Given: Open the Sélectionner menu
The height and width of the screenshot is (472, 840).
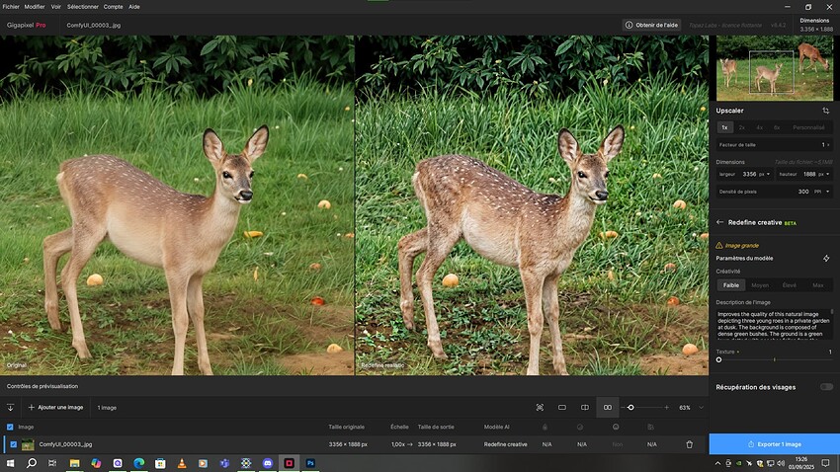Looking at the screenshot, I should 82,6.
